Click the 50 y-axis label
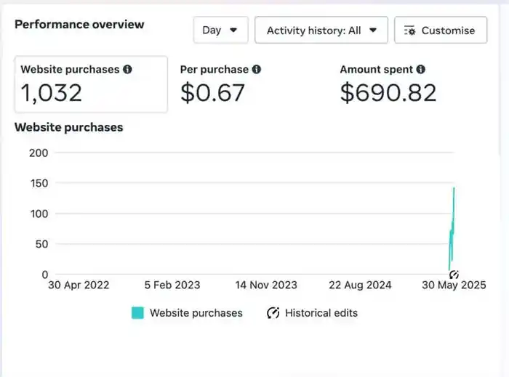Screen dimensions: 509x377 pos(42,244)
